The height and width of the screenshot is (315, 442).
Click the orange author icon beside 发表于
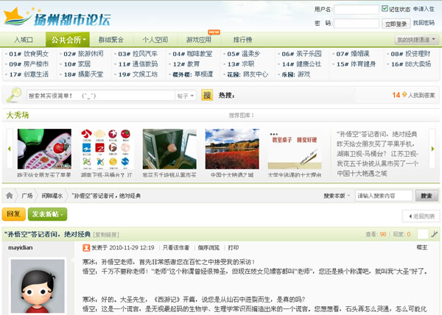pos(86,248)
